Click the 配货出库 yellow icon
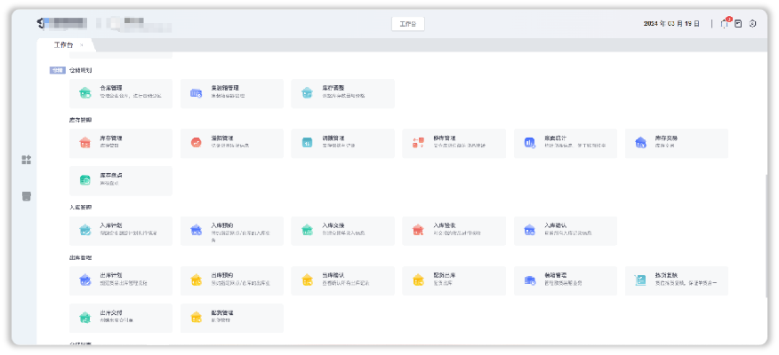This screenshot has width=779, height=355. (418, 280)
